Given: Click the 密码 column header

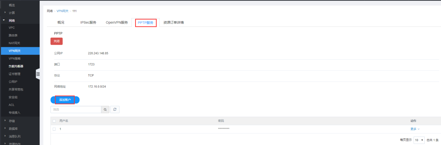Looking at the screenshot, I should click(x=221, y=121).
